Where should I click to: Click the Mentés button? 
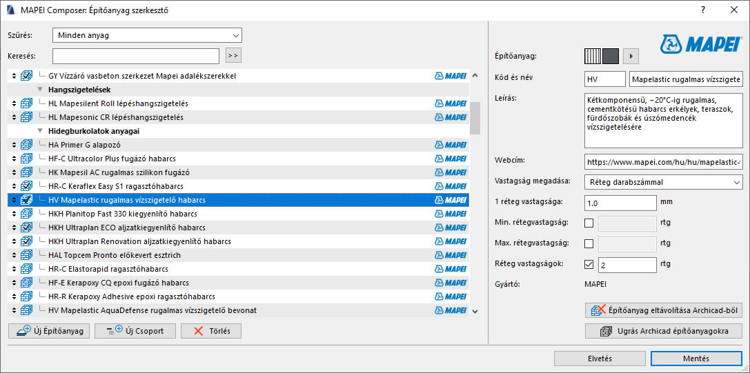(x=696, y=359)
